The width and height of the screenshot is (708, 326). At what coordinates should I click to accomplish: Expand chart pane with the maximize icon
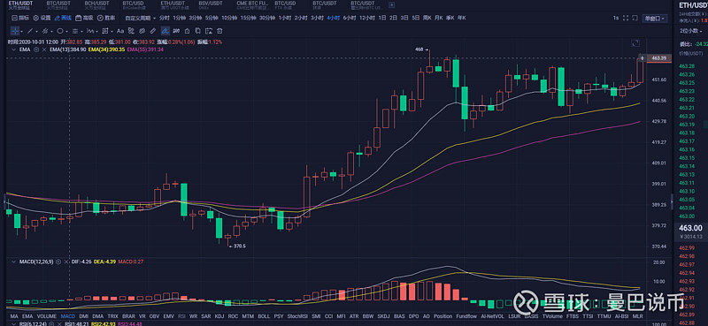click(x=635, y=43)
